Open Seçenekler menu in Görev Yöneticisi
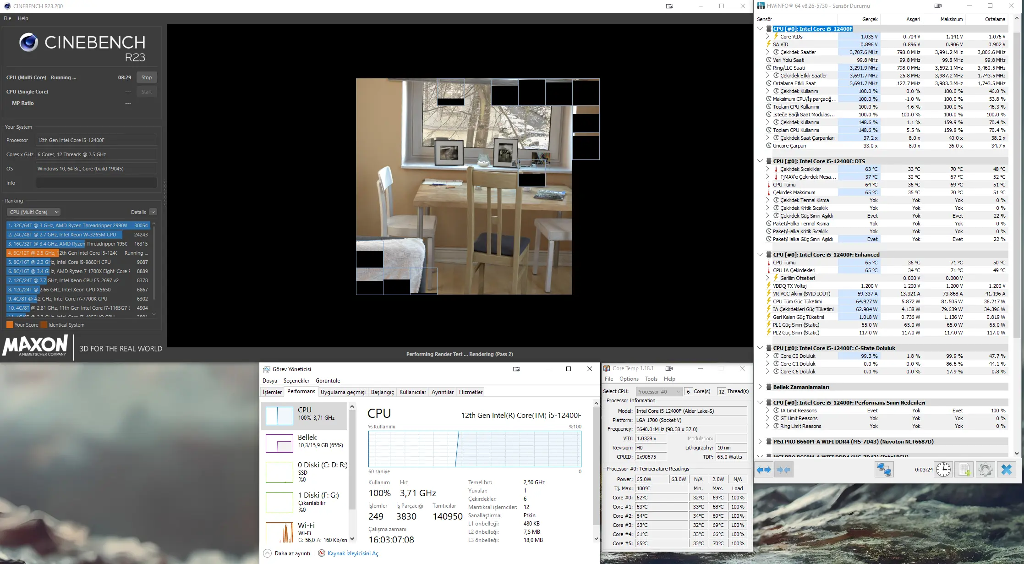Screen dimensions: 1024x564 tap(296, 381)
